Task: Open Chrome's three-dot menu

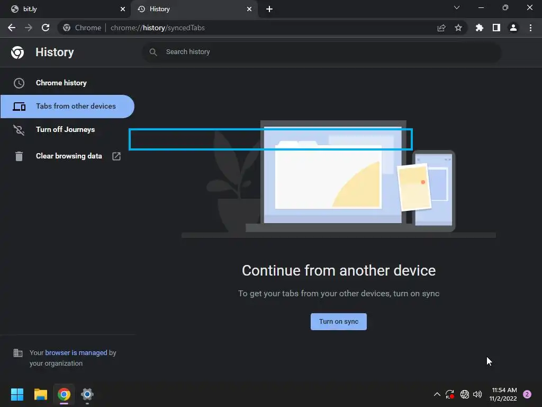Action: (x=530, y=28)
